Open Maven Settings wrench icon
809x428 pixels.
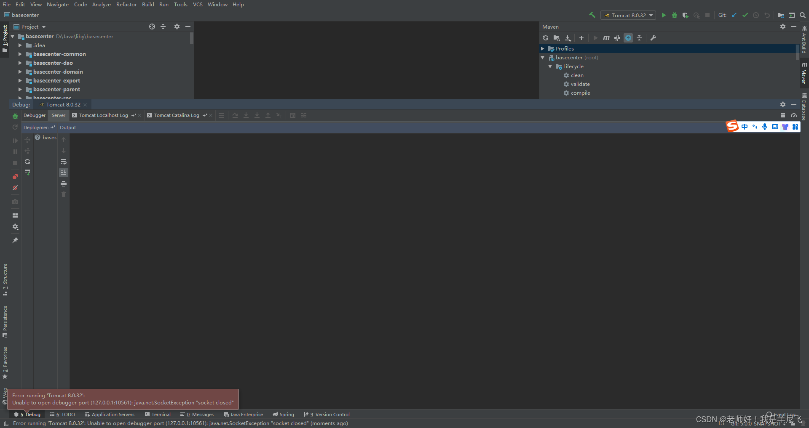[653, 38]
